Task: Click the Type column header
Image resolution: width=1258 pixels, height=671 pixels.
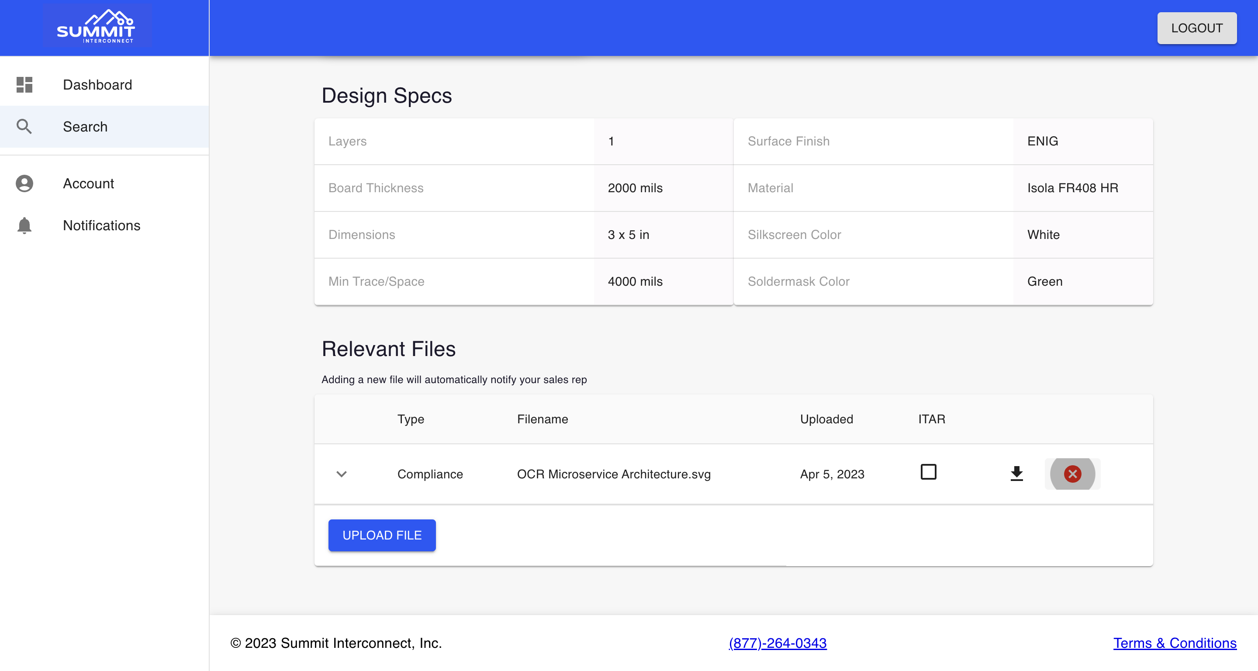Action: (x=411, y=419)
